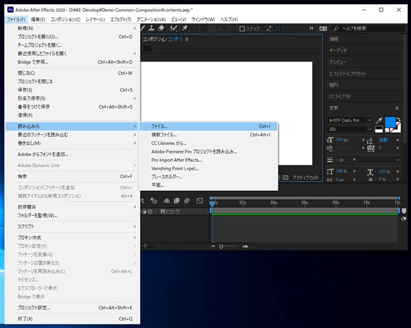411x328 pixels.
Task: Open the メトリクス kerning dropdown arrow
Action: pyautogui.click(x=363, y=148)
